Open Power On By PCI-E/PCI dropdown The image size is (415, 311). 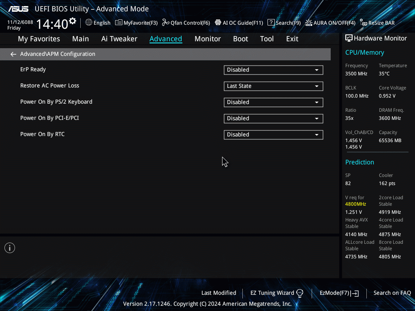[273, 119]
